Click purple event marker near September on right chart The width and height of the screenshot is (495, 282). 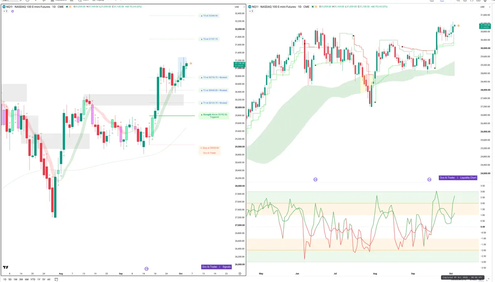pos(429,179)
